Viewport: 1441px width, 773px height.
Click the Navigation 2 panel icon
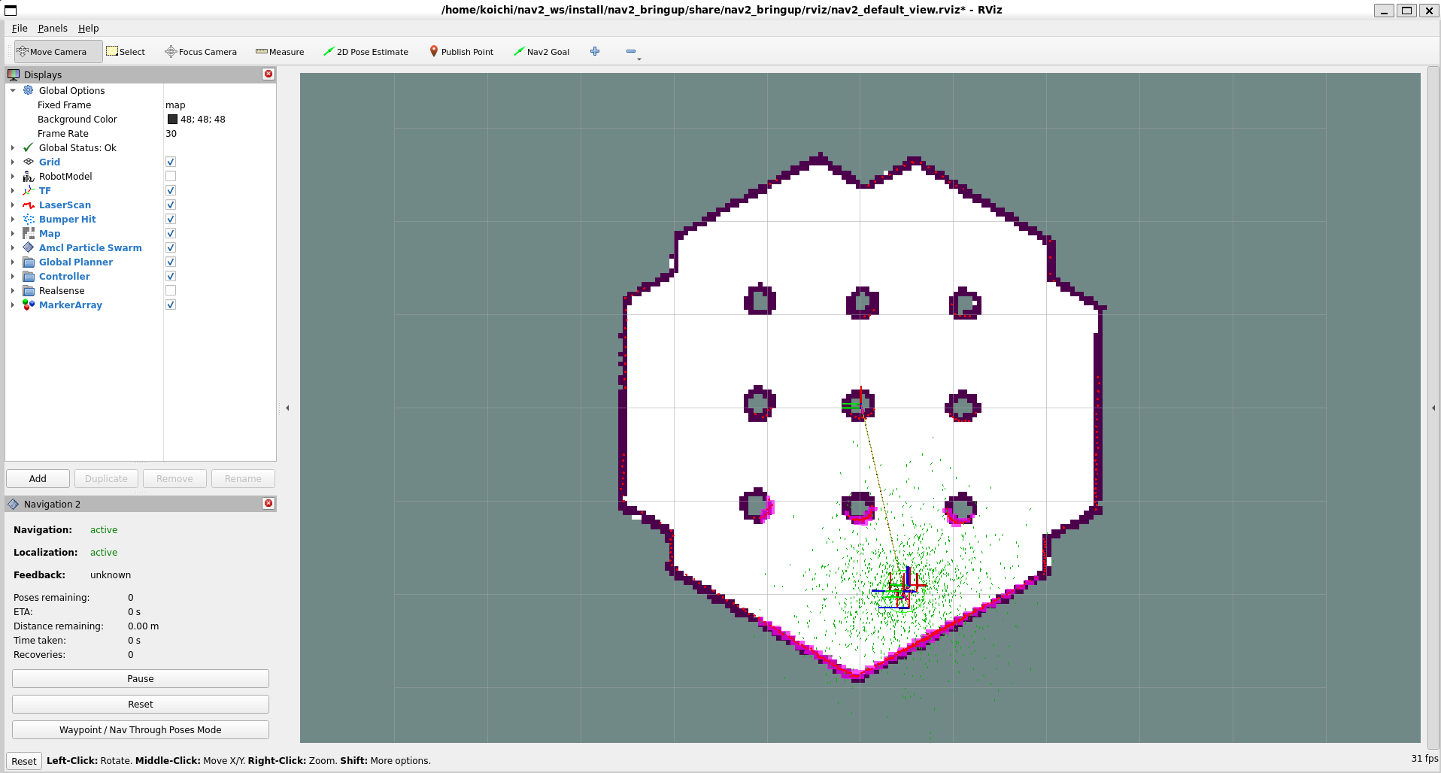point(14,504)
